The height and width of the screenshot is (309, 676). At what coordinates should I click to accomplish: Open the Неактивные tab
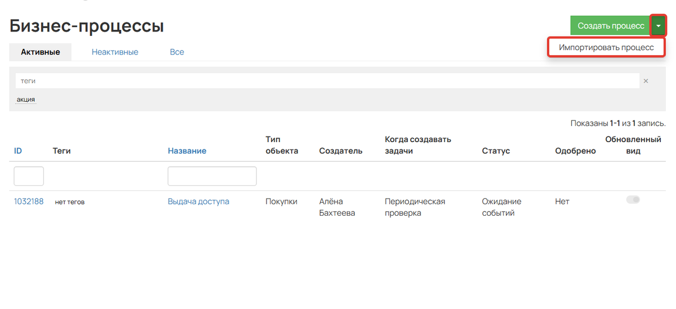115,52
